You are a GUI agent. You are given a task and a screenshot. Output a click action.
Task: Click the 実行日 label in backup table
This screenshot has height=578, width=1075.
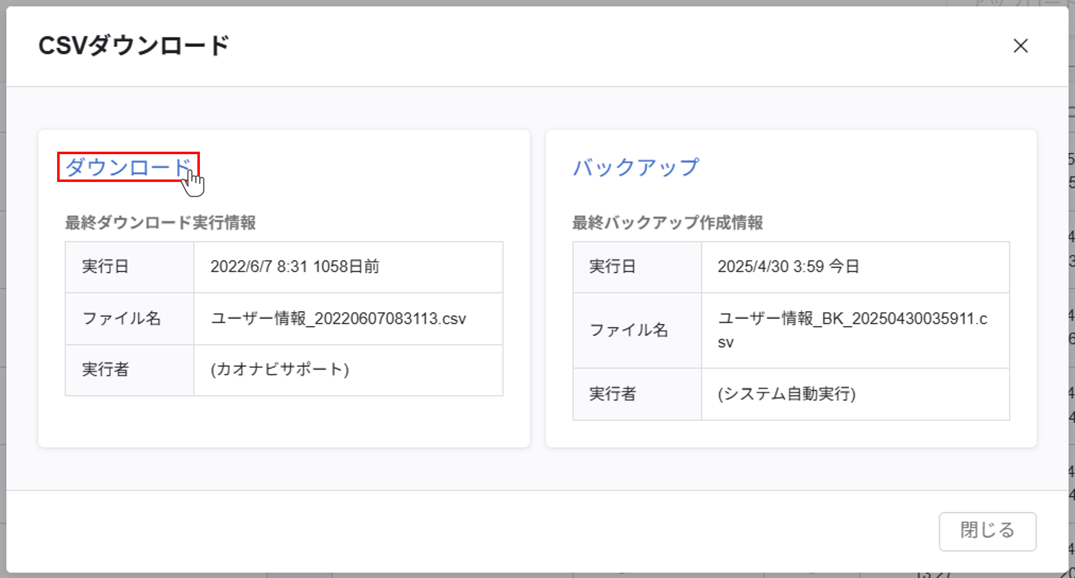click(612, 267)
